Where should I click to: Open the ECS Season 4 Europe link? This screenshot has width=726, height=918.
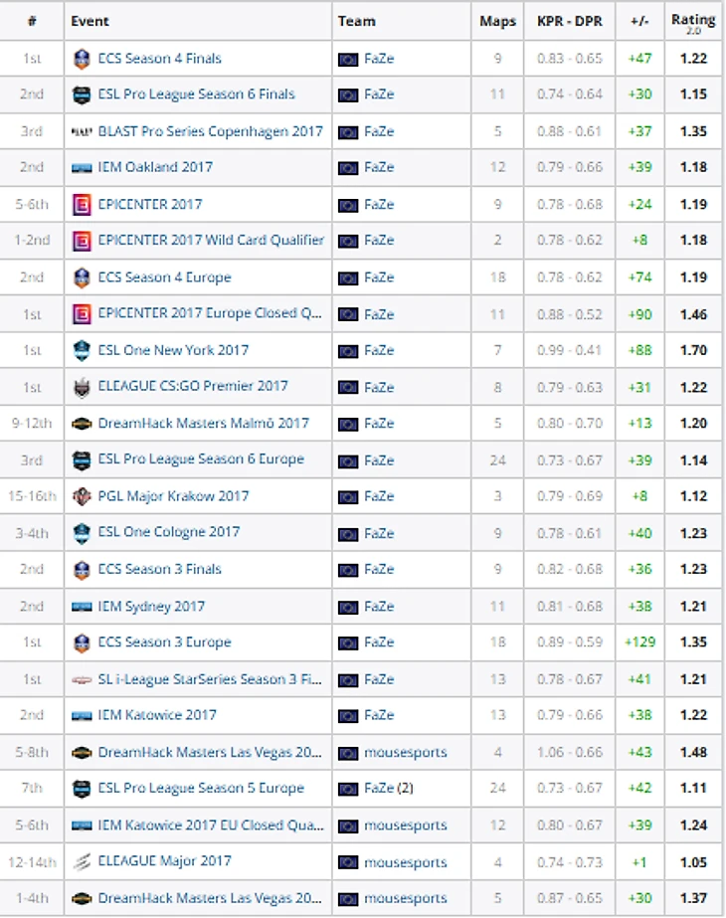tap(164, 277)
